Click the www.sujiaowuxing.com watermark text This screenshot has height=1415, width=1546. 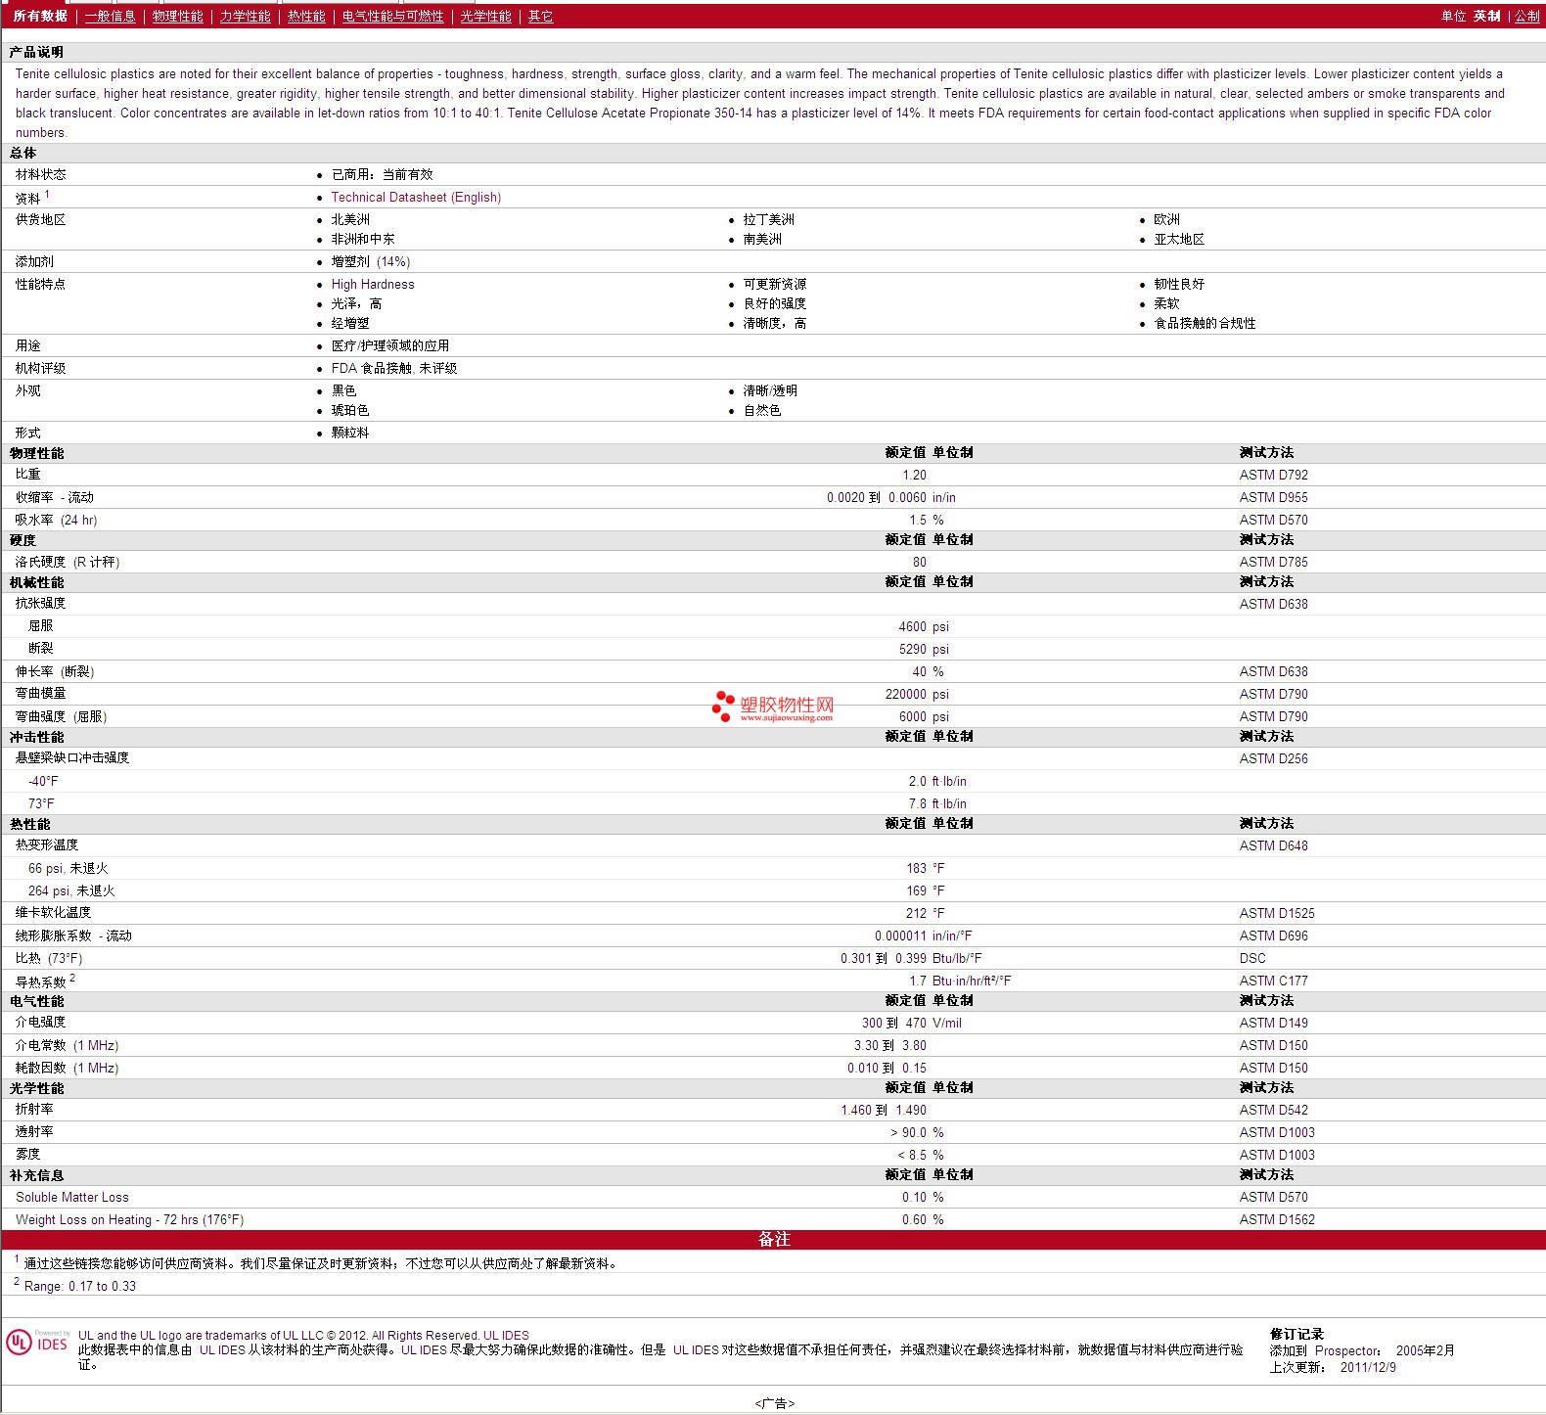[786, 717]
